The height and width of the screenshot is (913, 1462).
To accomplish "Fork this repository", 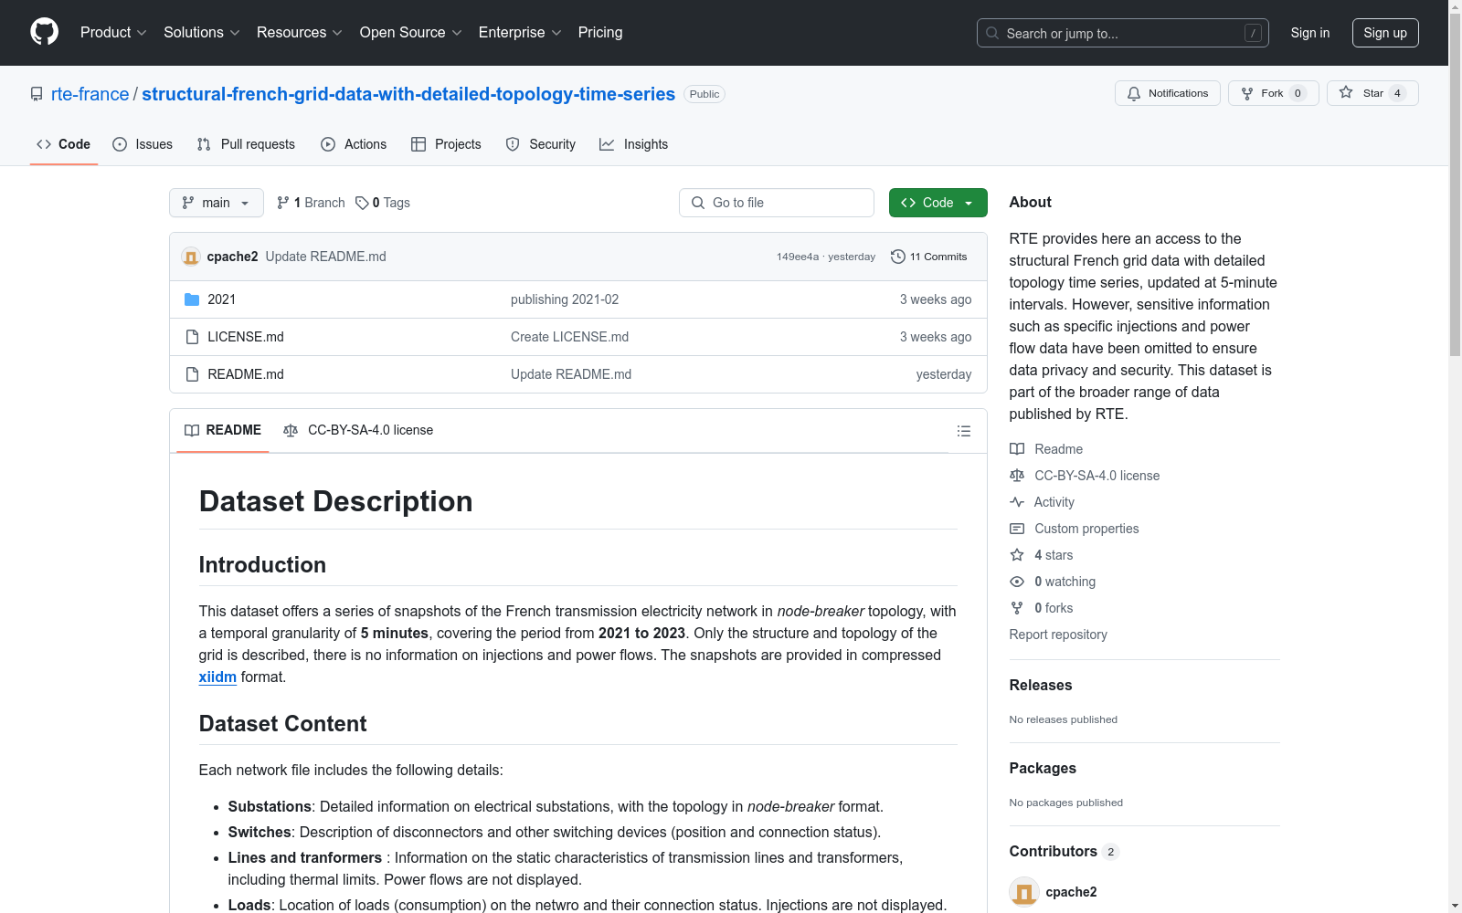I will click(1273, 93).
